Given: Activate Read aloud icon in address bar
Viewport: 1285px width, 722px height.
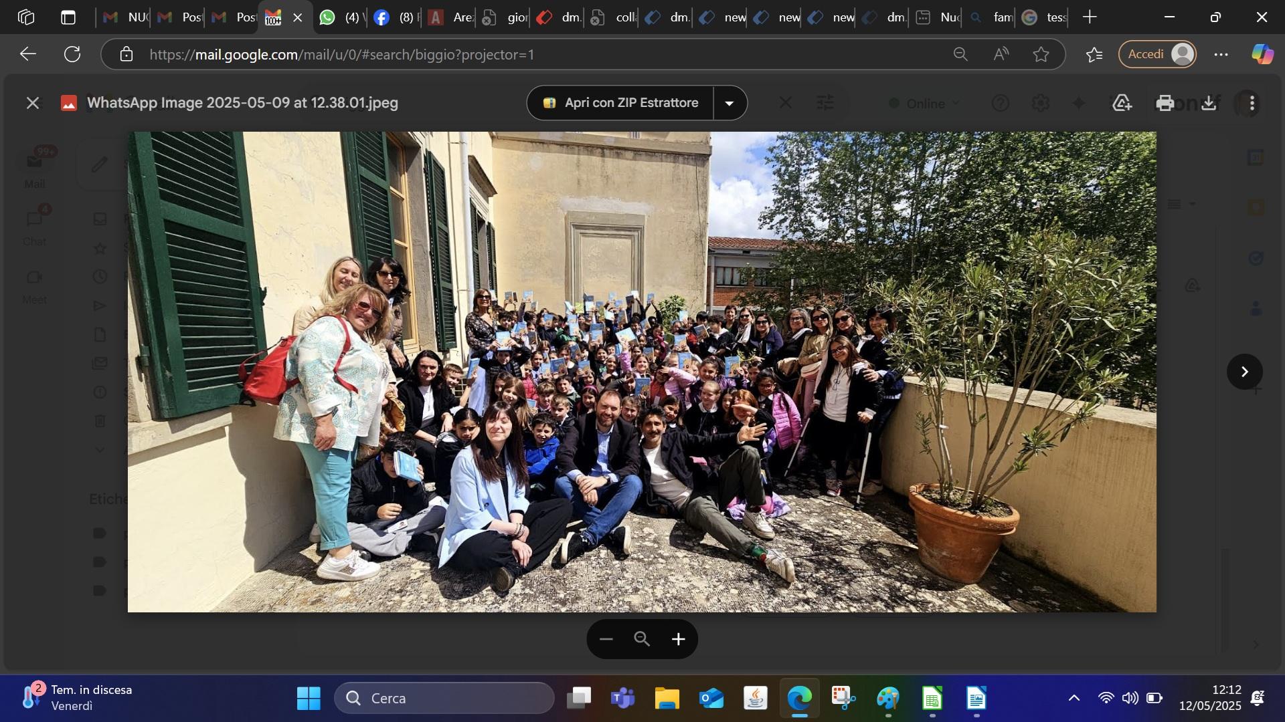Looking at the screenshot, I should click(1001, 55).
